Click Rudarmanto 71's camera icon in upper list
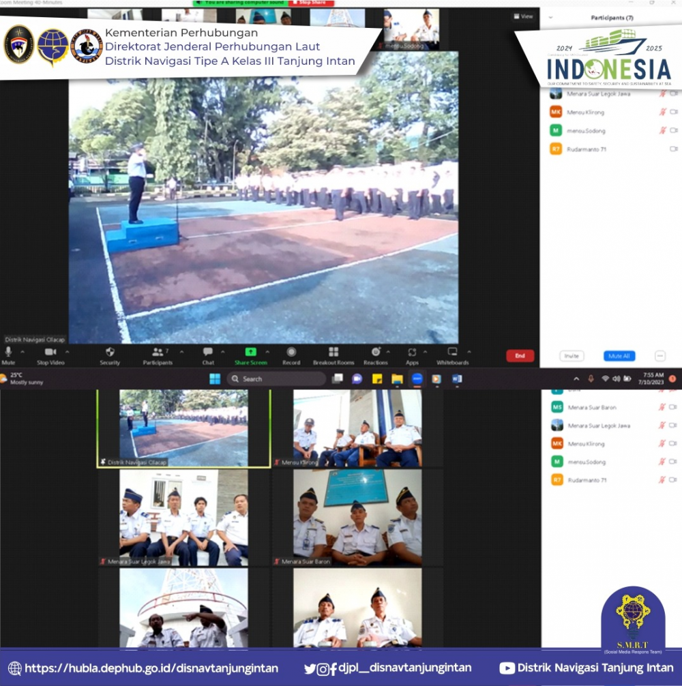The width and height of the screenshot is (682, 686). tap(674, 149)
